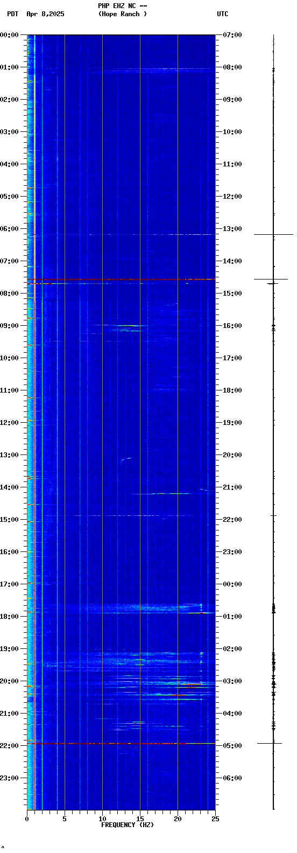This screenshot has width=297, height=853.
Task: Click the 16:00 UTC time label
Action: click(x=232, y=326)
